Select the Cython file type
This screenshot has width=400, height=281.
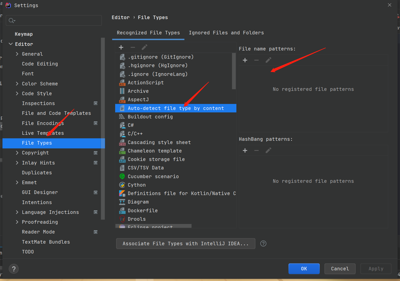[137, 185]
